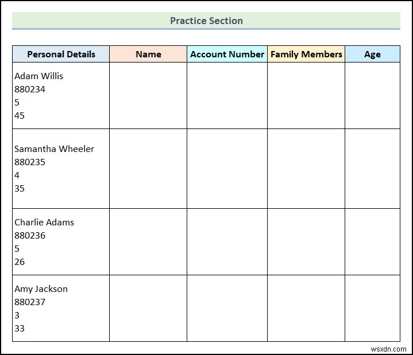Click the empty Age cell for Amy Jackson

(372, 308)
